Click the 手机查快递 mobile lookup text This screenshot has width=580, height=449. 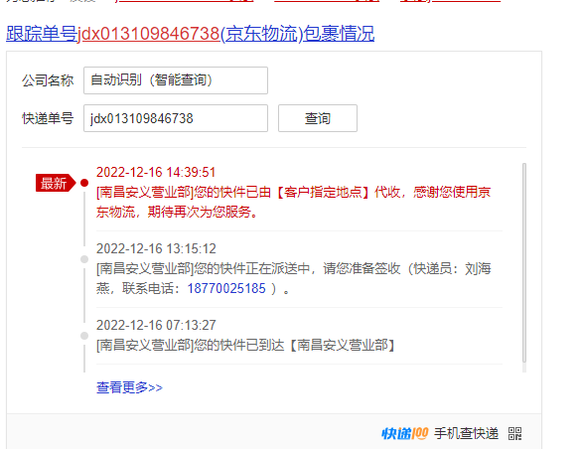click(x=466, y=433)
